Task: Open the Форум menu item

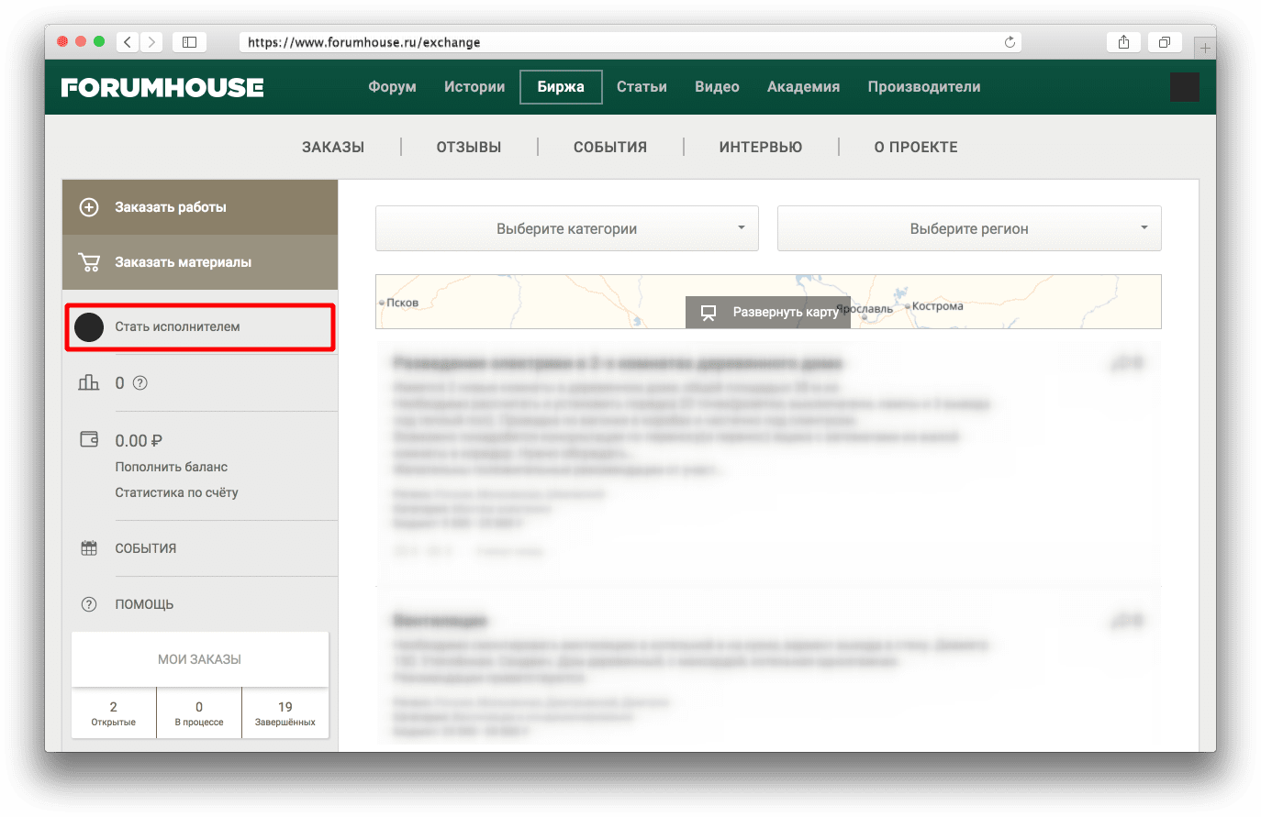Action: pos(392,87)
